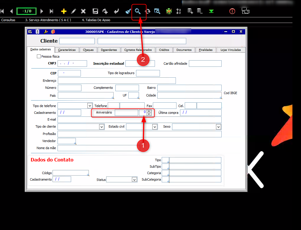Open the Consultas menu

(8, 20)
